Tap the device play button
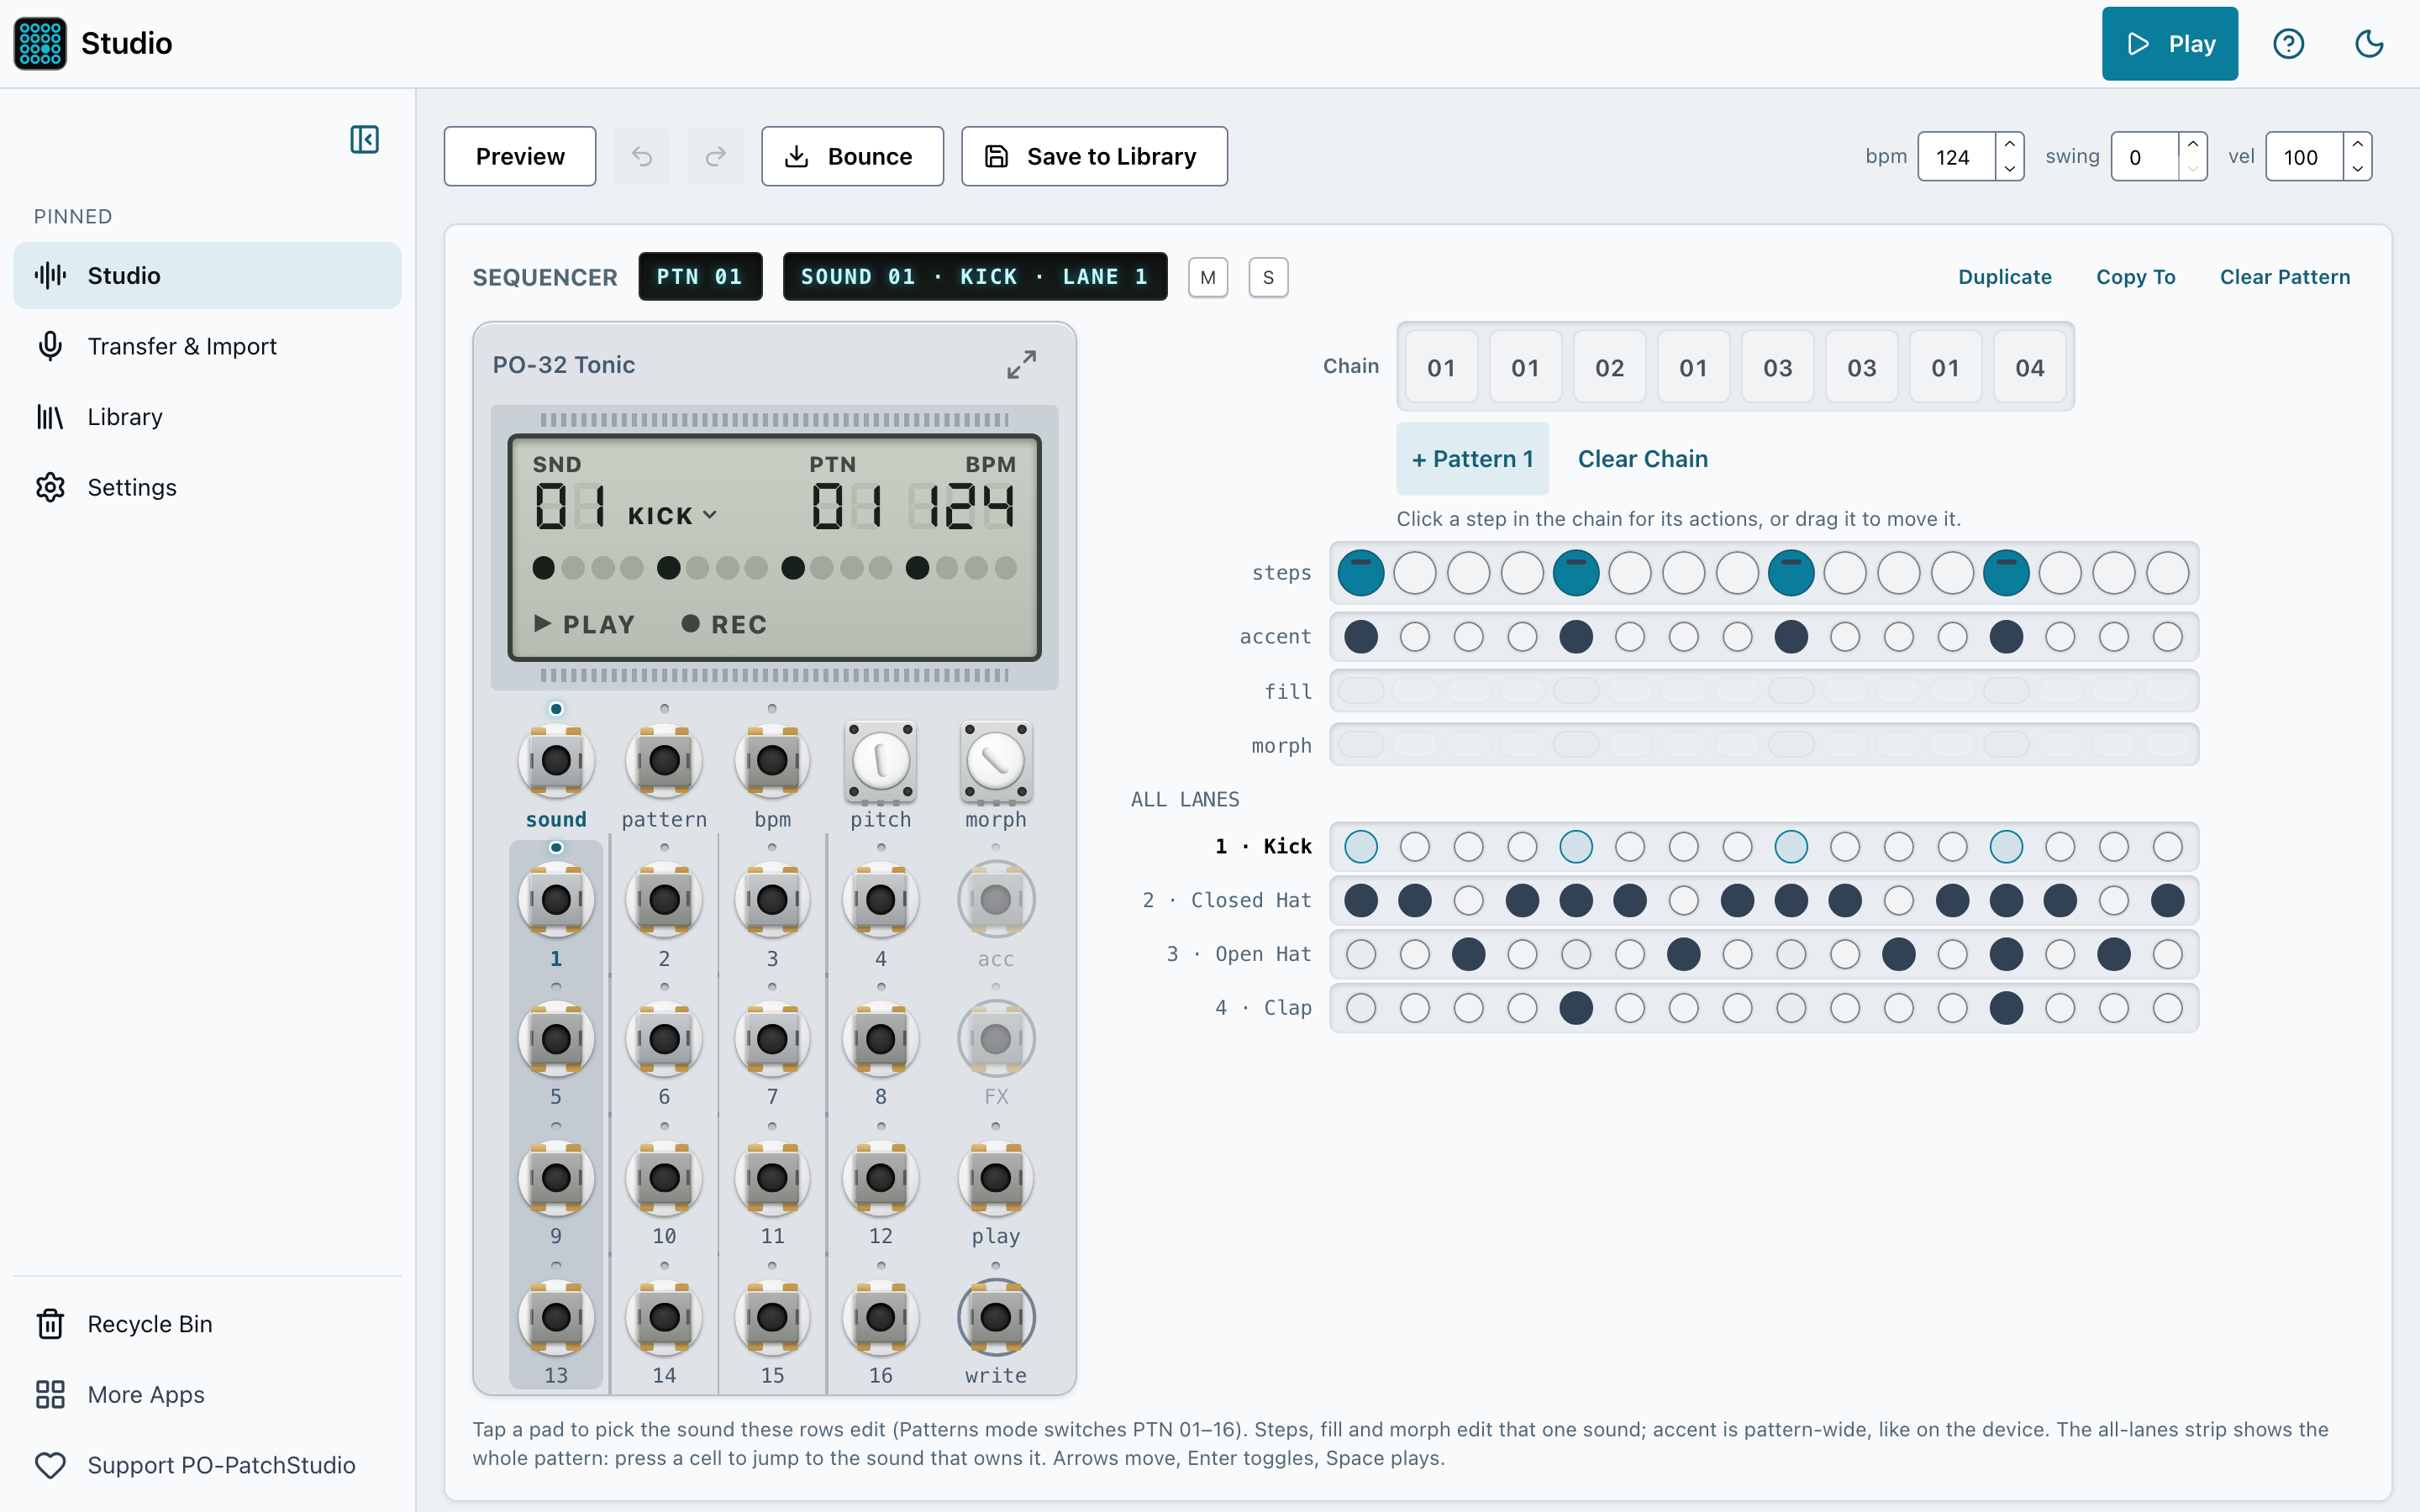 pos(996,1178)
